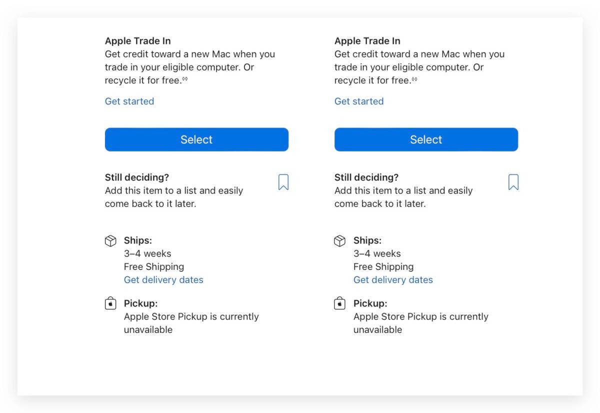Click footnote marker after left 'recycle it for free'
The image size is (600, 413).
click(185, 79)
